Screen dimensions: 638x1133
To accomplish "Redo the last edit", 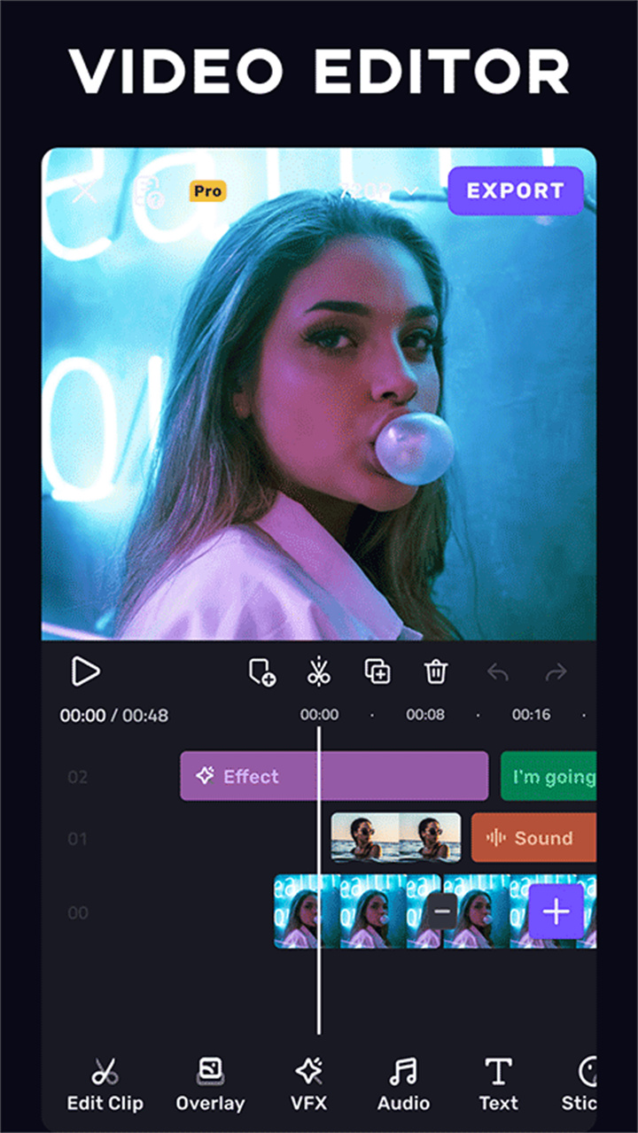I will [x=556, y=673].
